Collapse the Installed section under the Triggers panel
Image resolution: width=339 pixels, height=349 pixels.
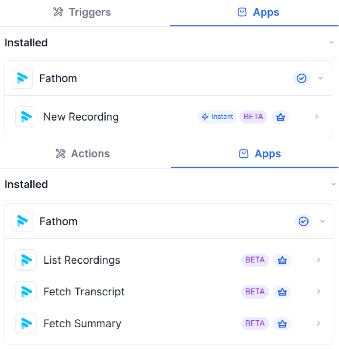click(331, 43)
